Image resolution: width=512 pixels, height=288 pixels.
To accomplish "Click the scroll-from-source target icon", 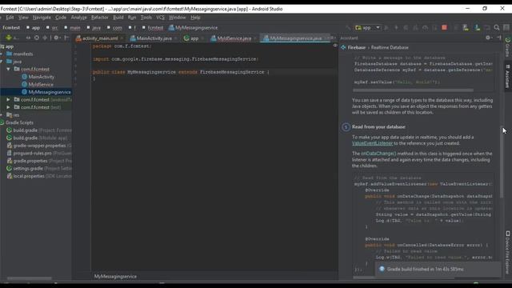I will 37,38.
